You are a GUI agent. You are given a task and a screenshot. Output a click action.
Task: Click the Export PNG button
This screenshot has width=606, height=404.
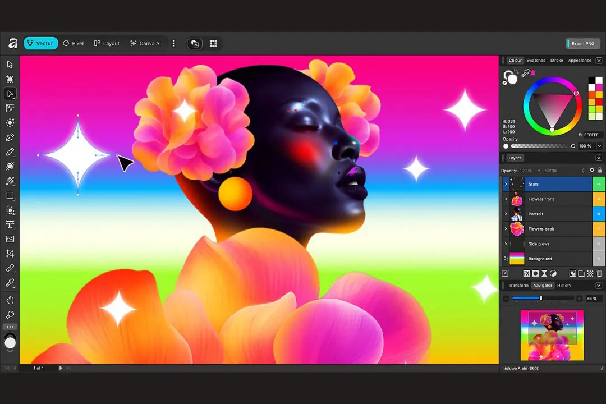(x=583, y=43)
